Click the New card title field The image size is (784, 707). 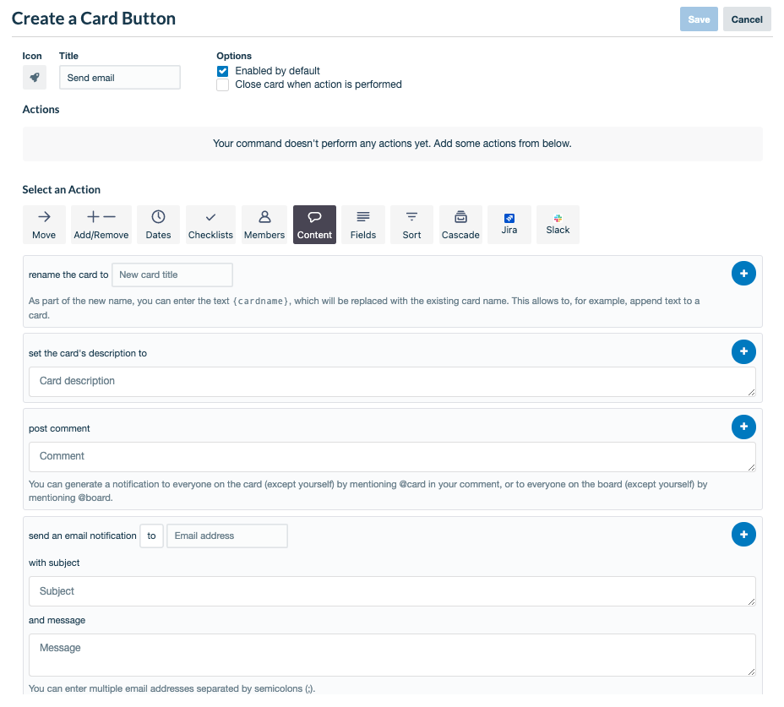[172, 275]
